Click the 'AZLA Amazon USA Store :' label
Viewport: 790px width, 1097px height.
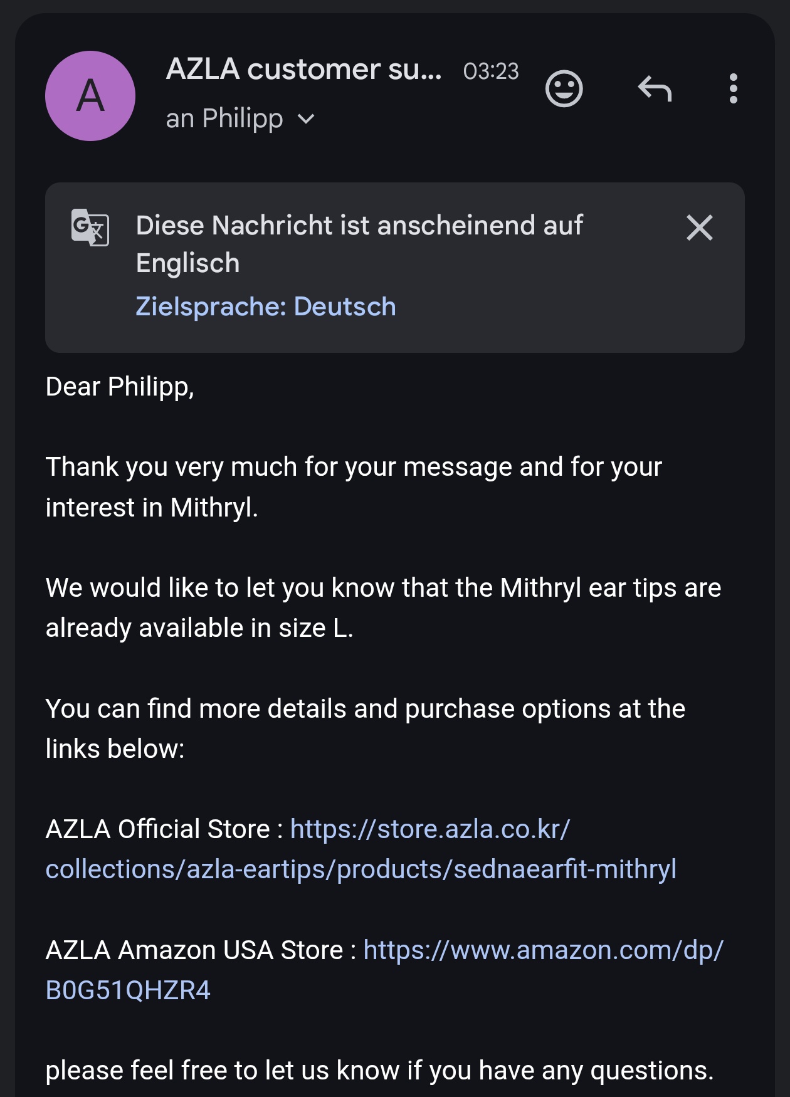pyautogui.click(x=201, y=950)
